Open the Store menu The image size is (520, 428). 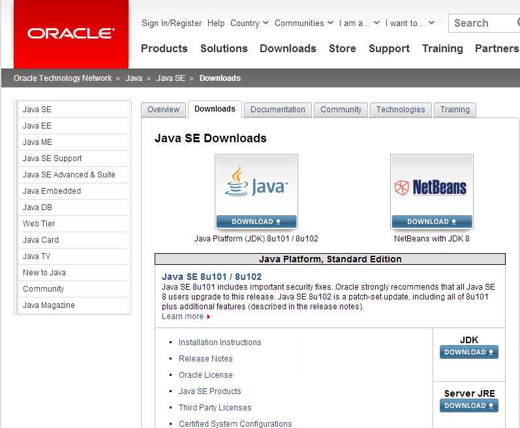tap(343, 48)
